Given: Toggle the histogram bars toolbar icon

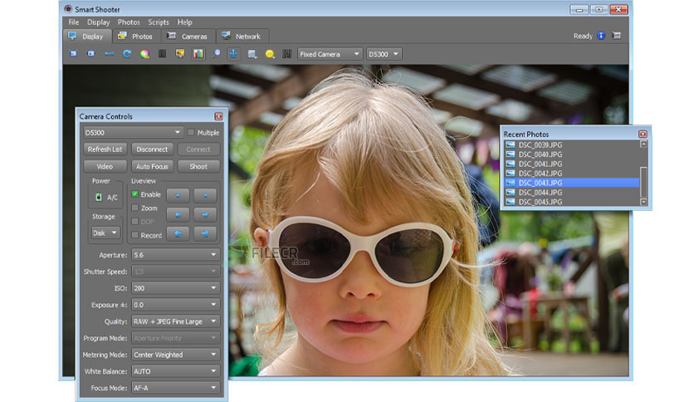Looking at the screenshot, I should click(x=198, y=54).
